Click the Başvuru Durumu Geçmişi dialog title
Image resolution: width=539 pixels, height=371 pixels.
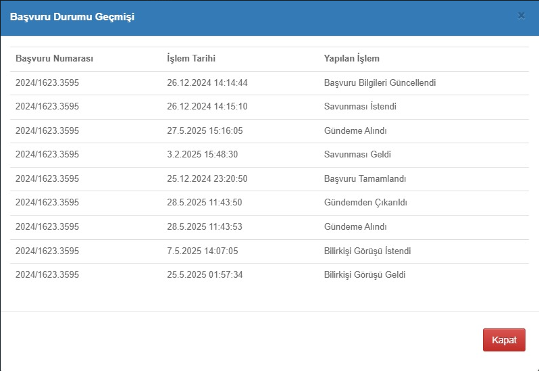72,17
